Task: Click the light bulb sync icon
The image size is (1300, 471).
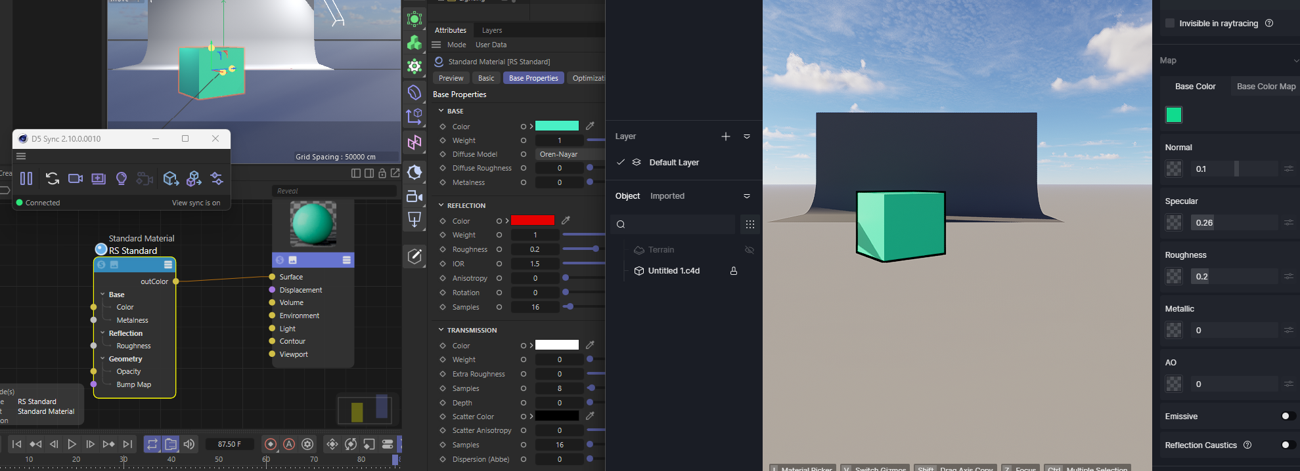Action: click(121, 178)
